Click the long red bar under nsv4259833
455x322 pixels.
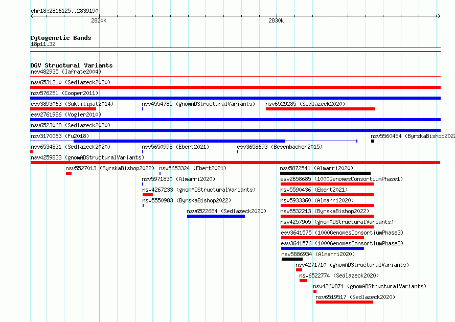(x=235, y=163)
